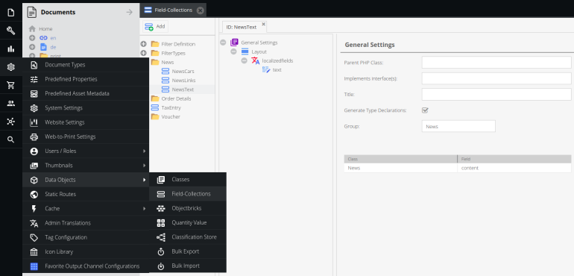Screen dimensions: 574x276
Task: Open the Thumbnails submenu
Action: coord(86,166)
